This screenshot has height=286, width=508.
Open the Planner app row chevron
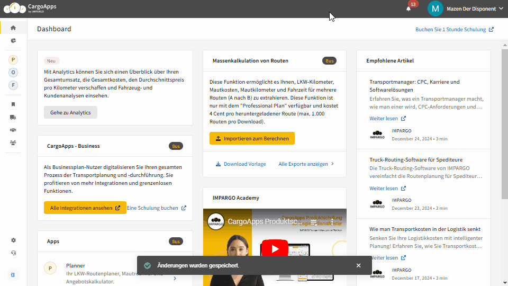pyautogui.click(x=175, y=279)
